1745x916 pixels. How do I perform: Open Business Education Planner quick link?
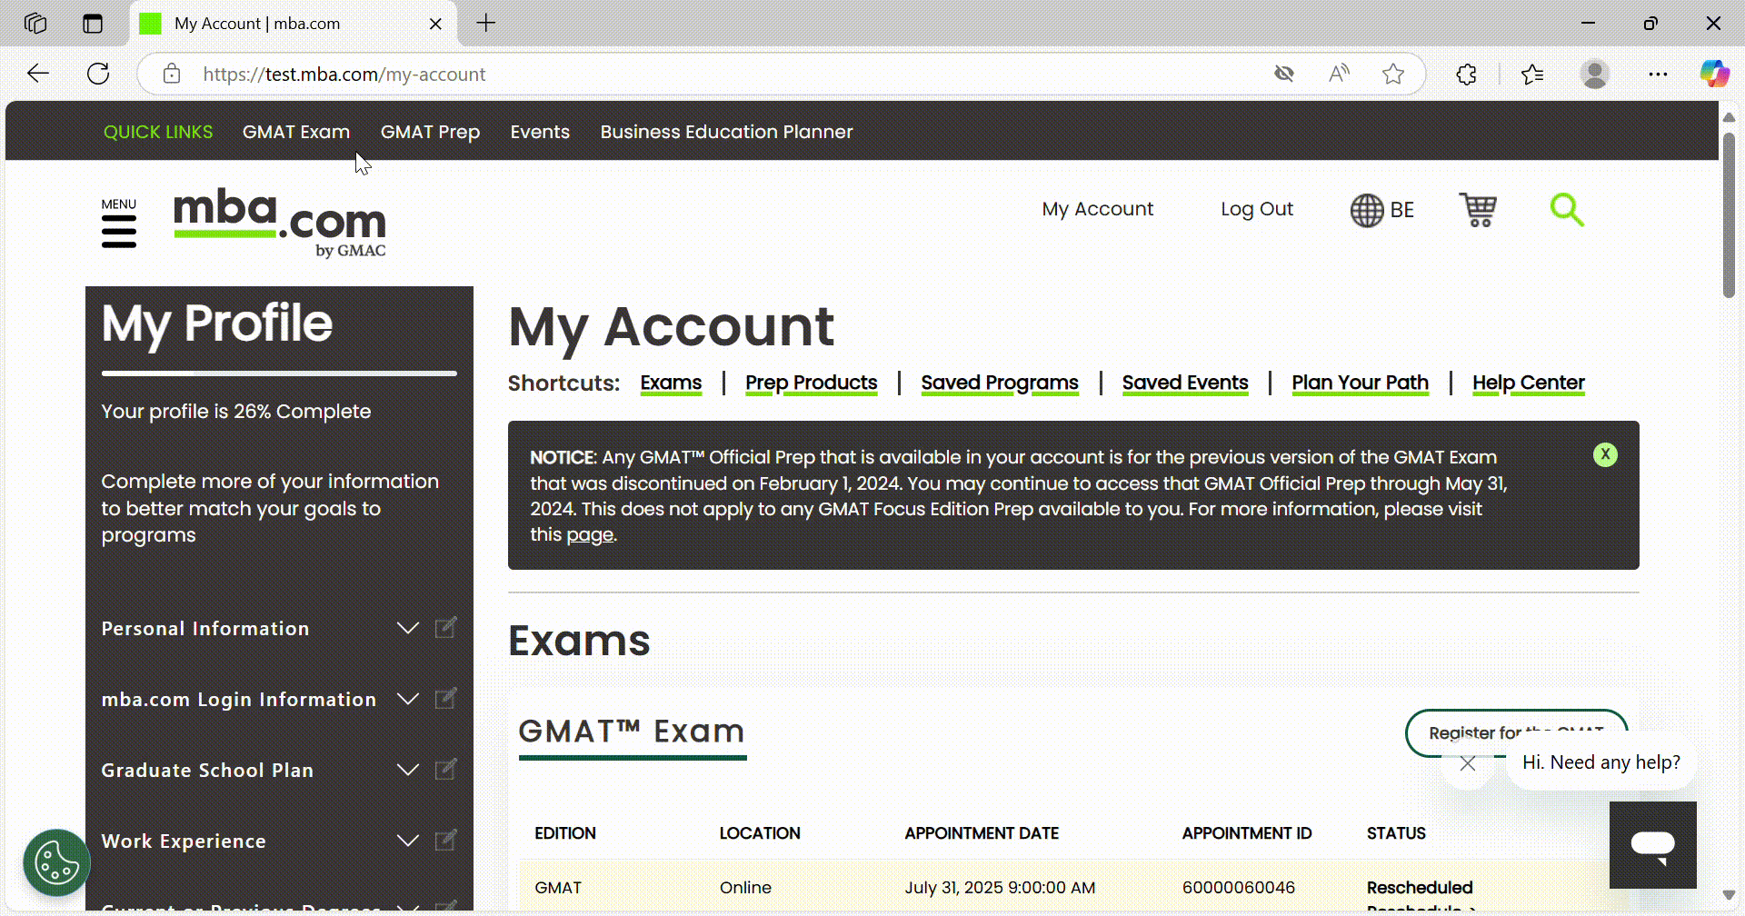(726, 132)
